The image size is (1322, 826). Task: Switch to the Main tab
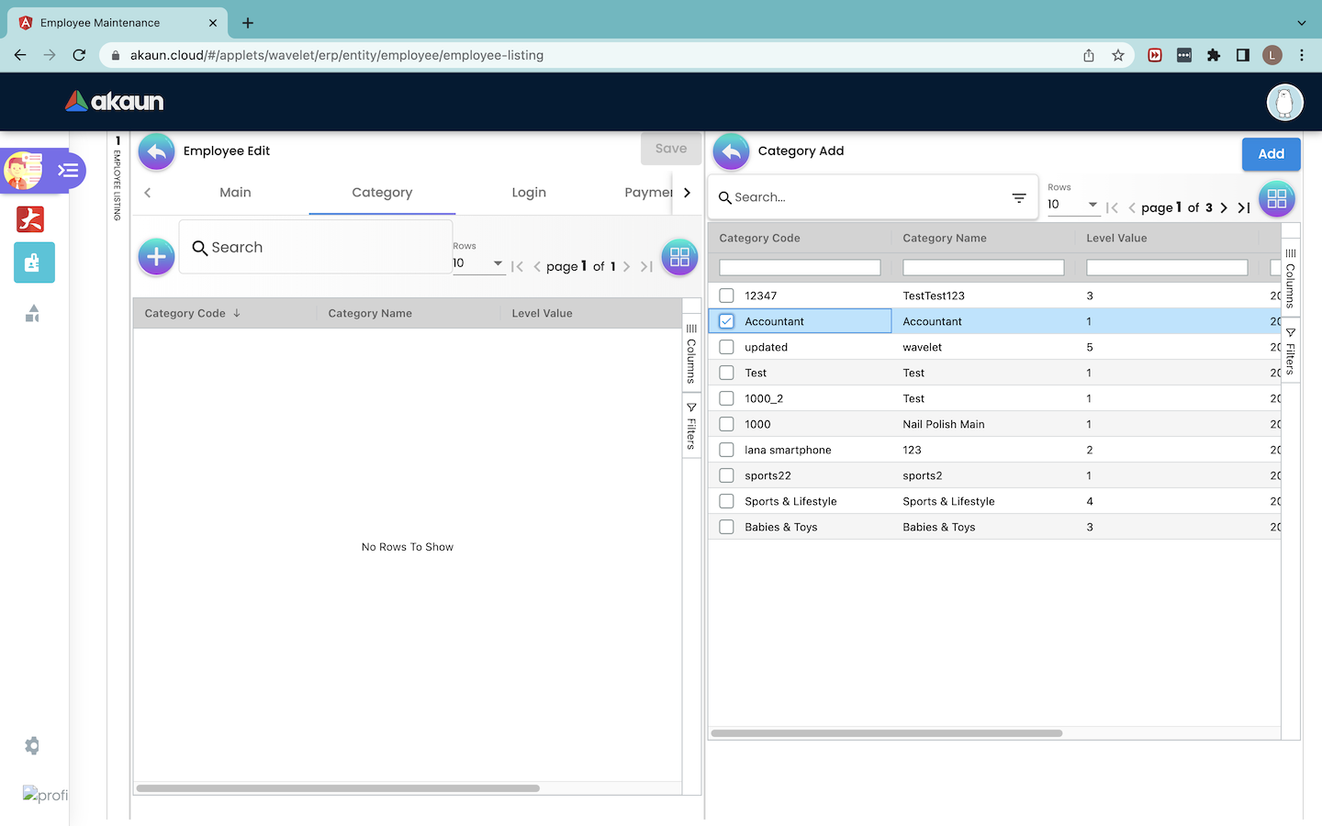[235, 193]
